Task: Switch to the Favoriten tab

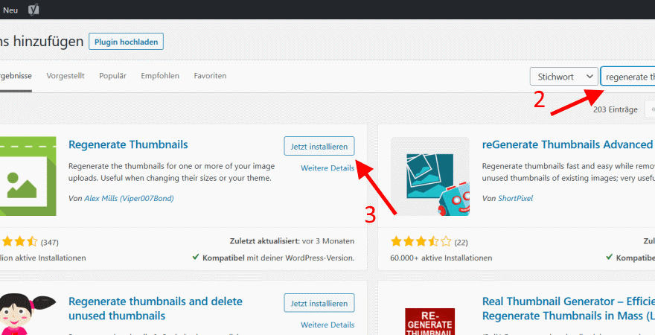Action: click(x=210, y=76)
